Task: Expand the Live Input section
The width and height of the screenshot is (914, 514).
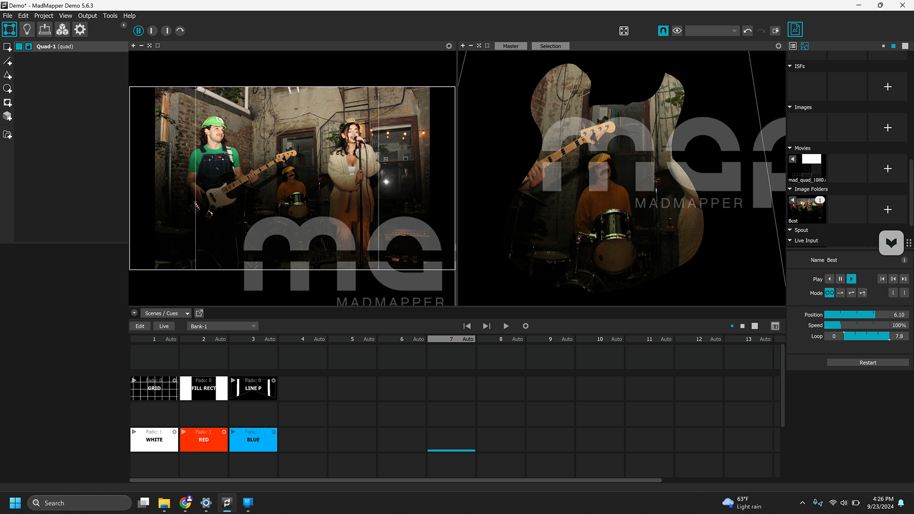Action: 790,240
